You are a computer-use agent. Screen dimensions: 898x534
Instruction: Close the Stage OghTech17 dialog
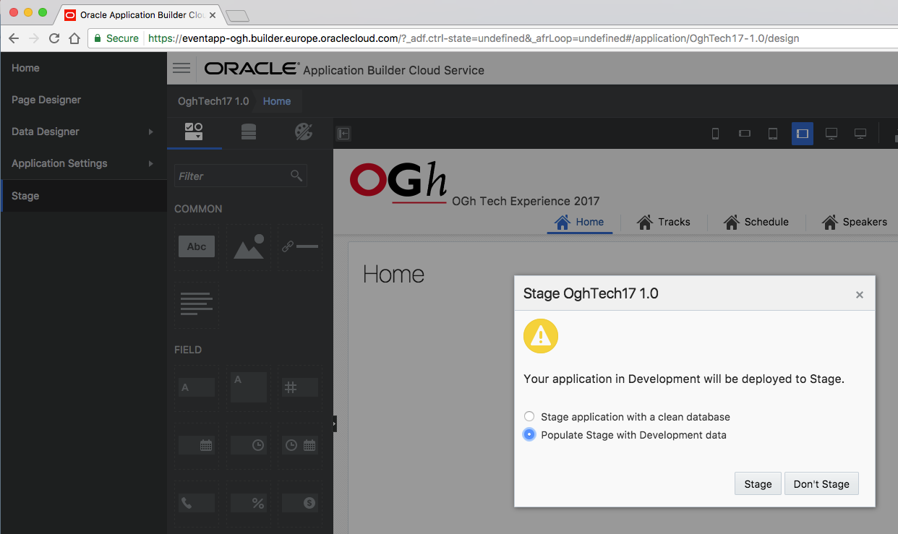tap(859, 295)
